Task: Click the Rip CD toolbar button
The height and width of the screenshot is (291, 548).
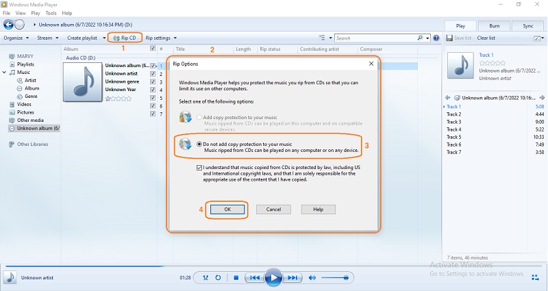Action: [125, 38]
